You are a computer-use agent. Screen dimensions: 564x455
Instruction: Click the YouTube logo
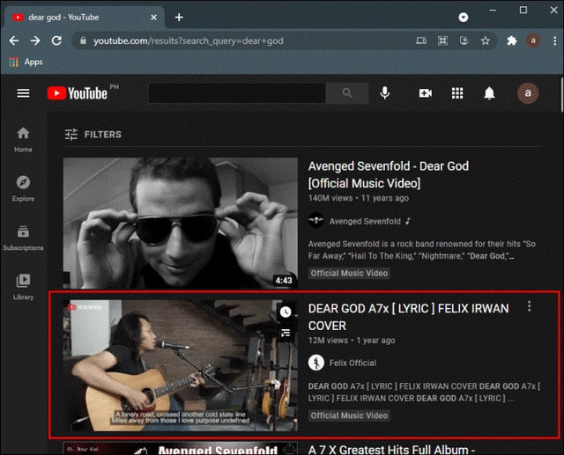pyautogui.click(x=78, y=93)
